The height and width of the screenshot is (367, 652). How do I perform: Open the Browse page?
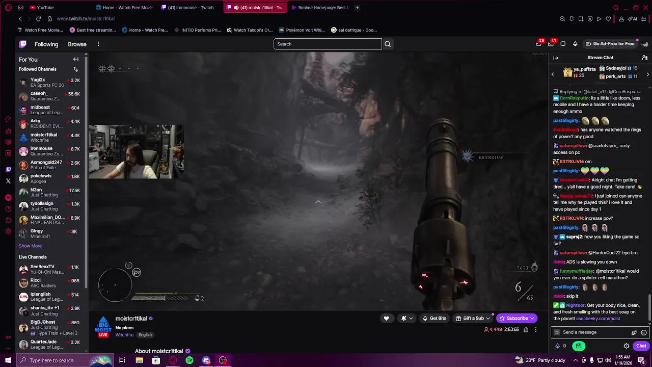click(x=77, y=44)
